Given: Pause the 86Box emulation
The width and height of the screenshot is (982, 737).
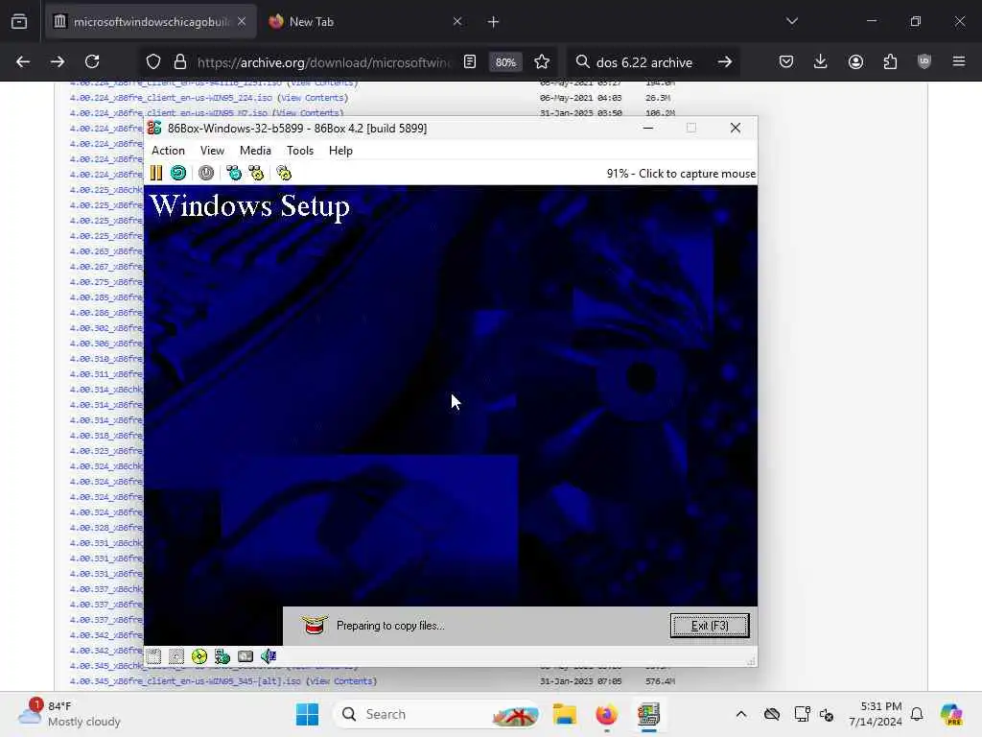Looking at the screenshot, I should (156, 173).
